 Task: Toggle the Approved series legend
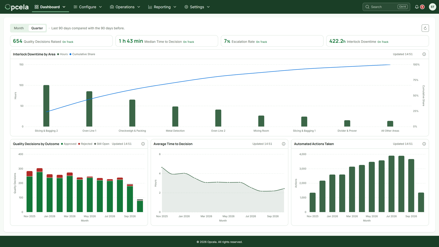[x=69, y=144]
